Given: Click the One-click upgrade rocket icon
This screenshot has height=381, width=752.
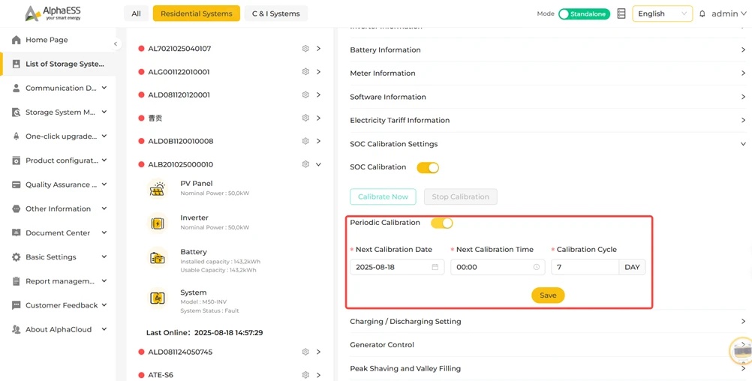Looking at the screenshot, I should coord(17,136).
